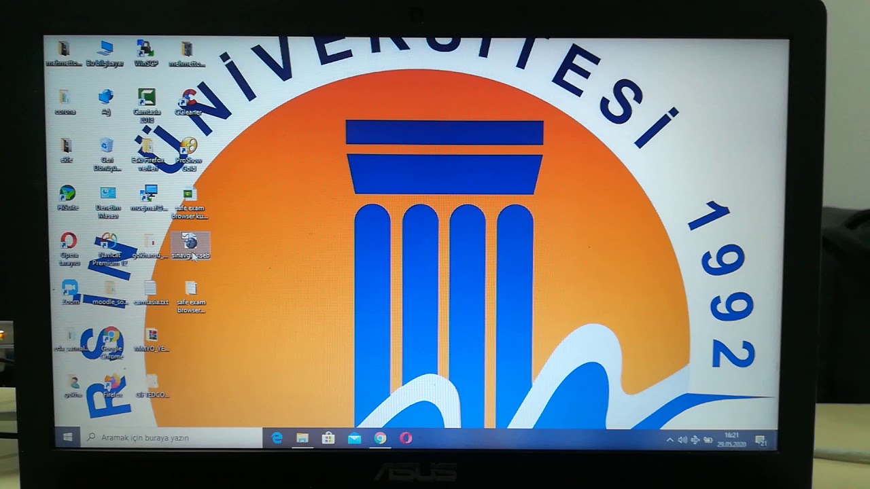Open the Mail app from the taskbar
The width and height of the screenshot is (870, 489).
coord(354,438)
